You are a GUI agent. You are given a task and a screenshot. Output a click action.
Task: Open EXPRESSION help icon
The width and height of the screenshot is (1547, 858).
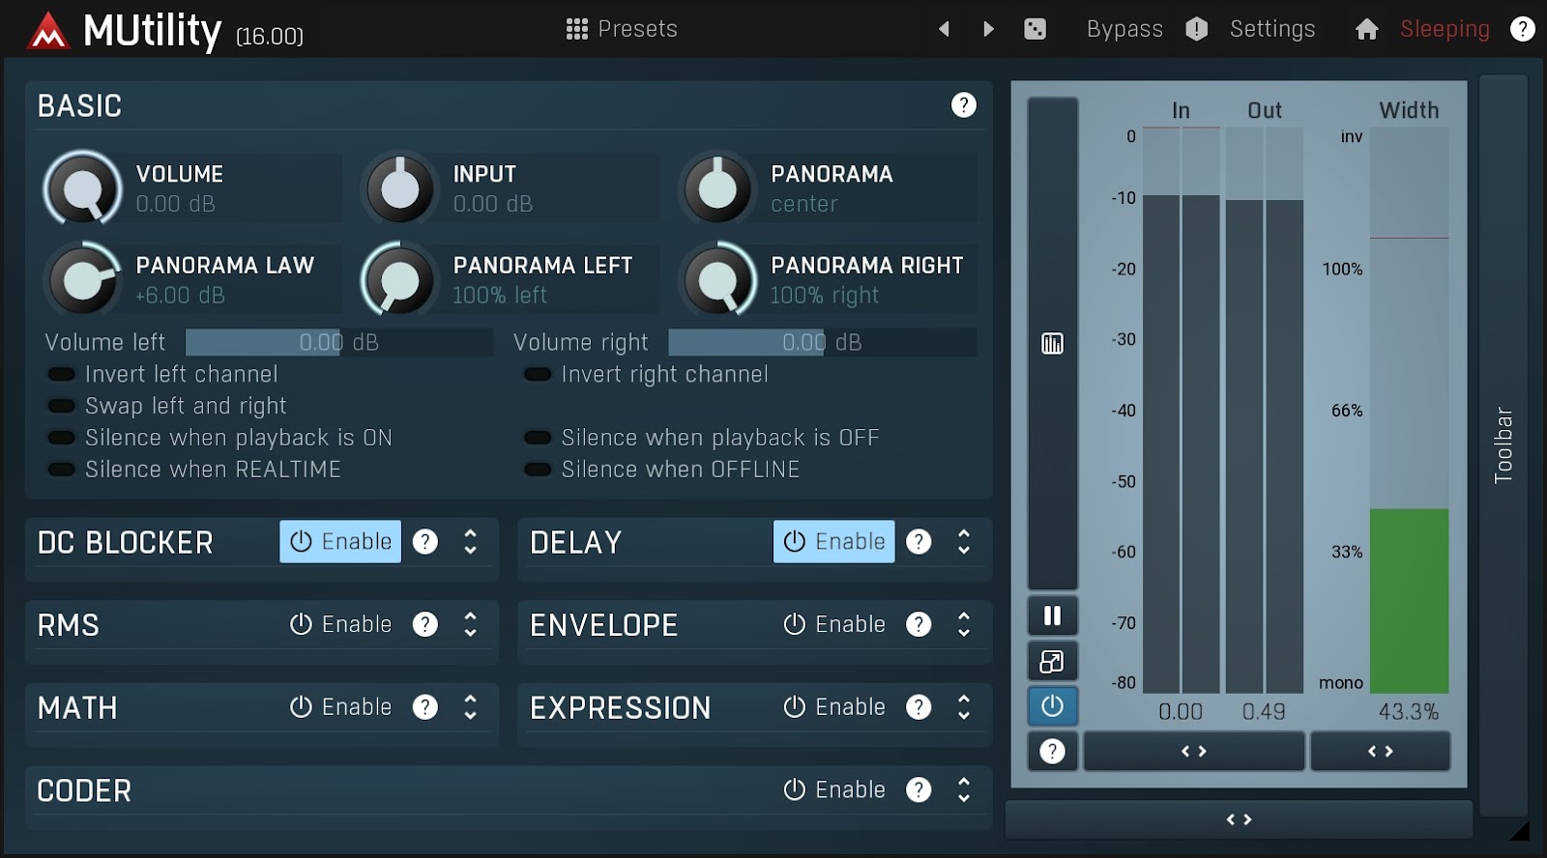(x=919, y=707)
